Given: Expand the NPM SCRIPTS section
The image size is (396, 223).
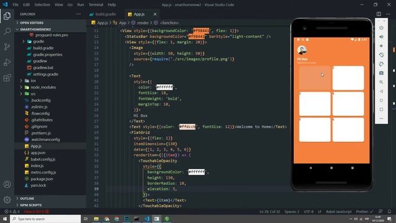Looking at the screenshot, I should point(31,205).
